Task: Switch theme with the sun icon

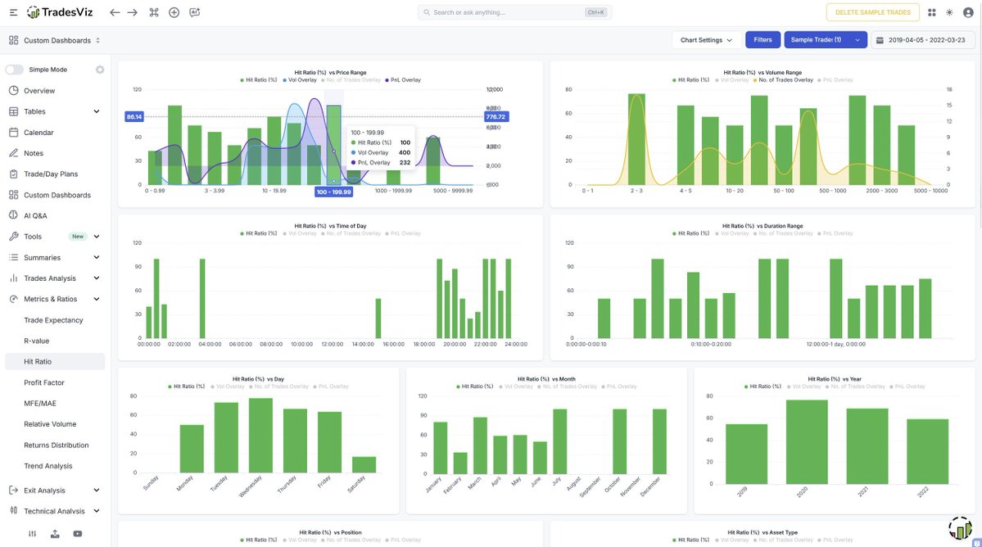Action: pos(949,12)
